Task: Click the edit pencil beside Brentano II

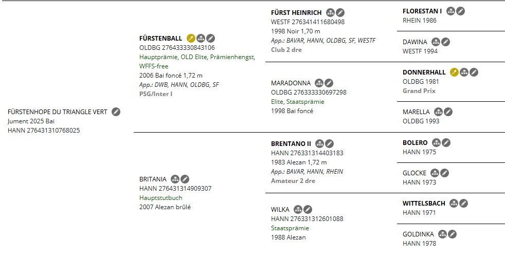Action: tap(329, 143)
